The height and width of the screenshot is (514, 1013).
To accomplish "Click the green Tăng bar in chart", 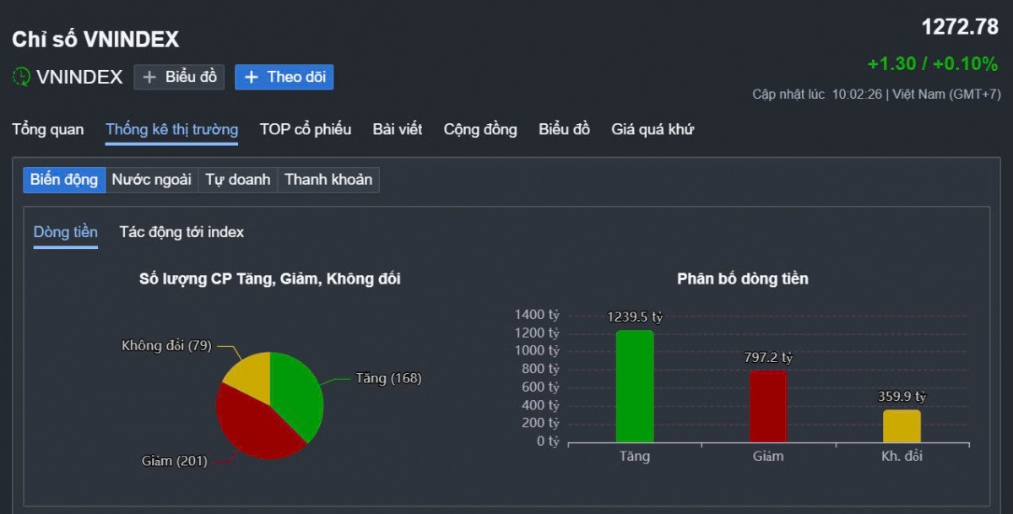I will [635, 387].
